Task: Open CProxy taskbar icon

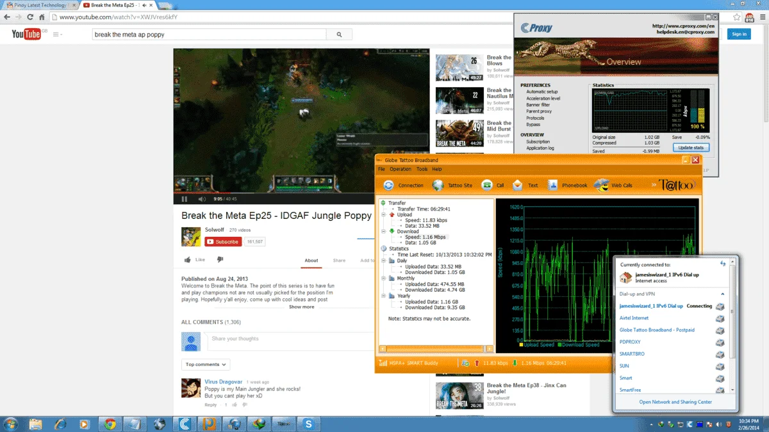Action: (185, 424)
